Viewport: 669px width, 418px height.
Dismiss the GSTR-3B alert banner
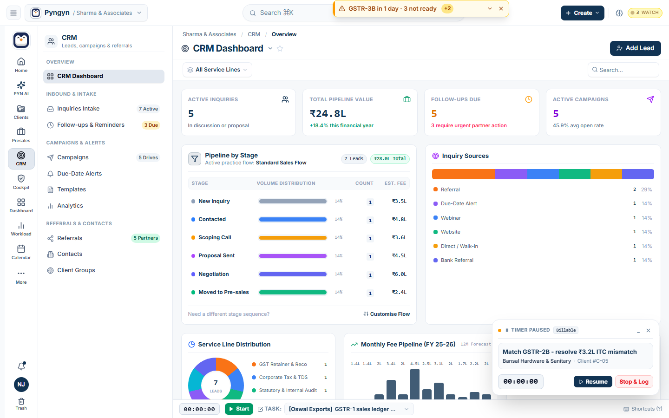[x=501, y=9]
